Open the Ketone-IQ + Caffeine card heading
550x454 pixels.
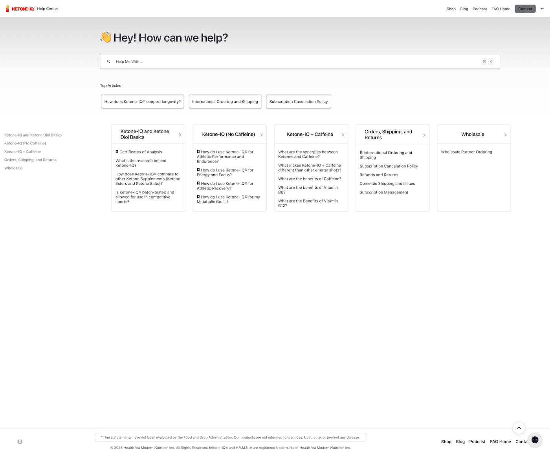(310, 134)
